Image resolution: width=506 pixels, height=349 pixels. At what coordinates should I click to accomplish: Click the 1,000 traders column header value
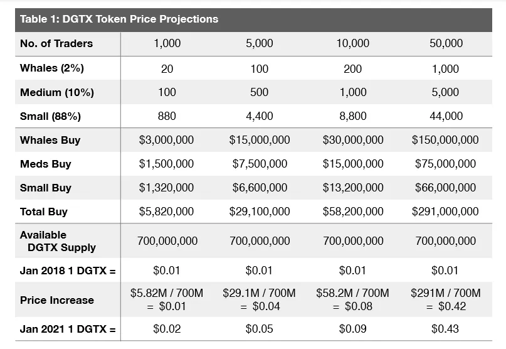(x=167, y=43)
